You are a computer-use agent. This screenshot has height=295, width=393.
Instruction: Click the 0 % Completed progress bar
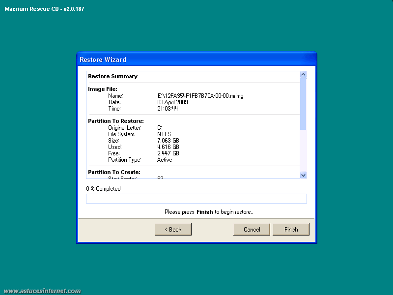pos(196,199)
